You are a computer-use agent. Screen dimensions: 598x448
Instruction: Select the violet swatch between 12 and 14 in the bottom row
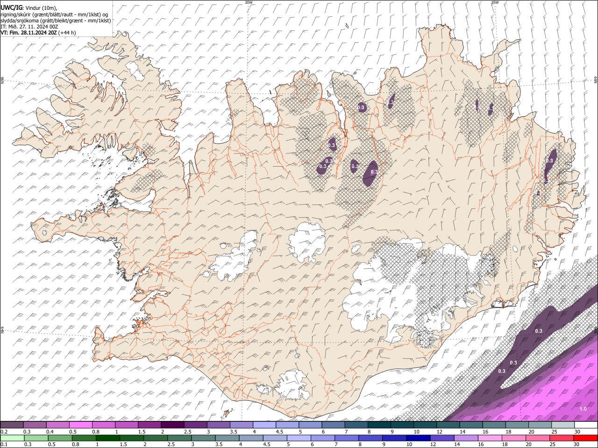pos(442,438)
